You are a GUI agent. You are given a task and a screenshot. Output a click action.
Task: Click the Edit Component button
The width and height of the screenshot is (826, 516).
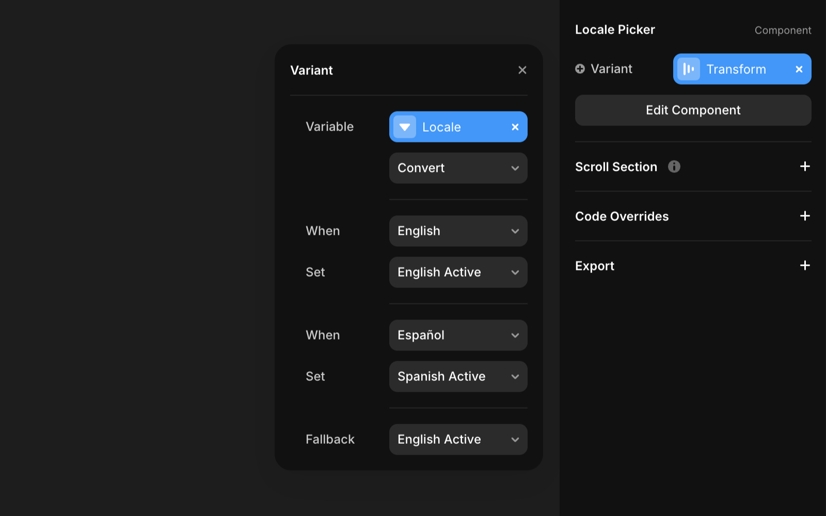tap(693, 110)
